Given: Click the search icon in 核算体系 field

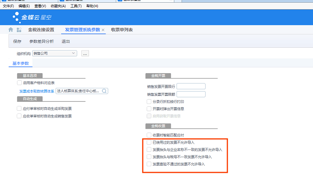Looking at the screenshot, I should click(x=104, y=91).
